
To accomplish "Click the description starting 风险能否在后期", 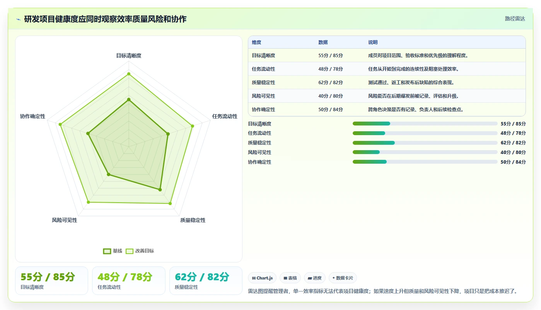I will 413,96.
